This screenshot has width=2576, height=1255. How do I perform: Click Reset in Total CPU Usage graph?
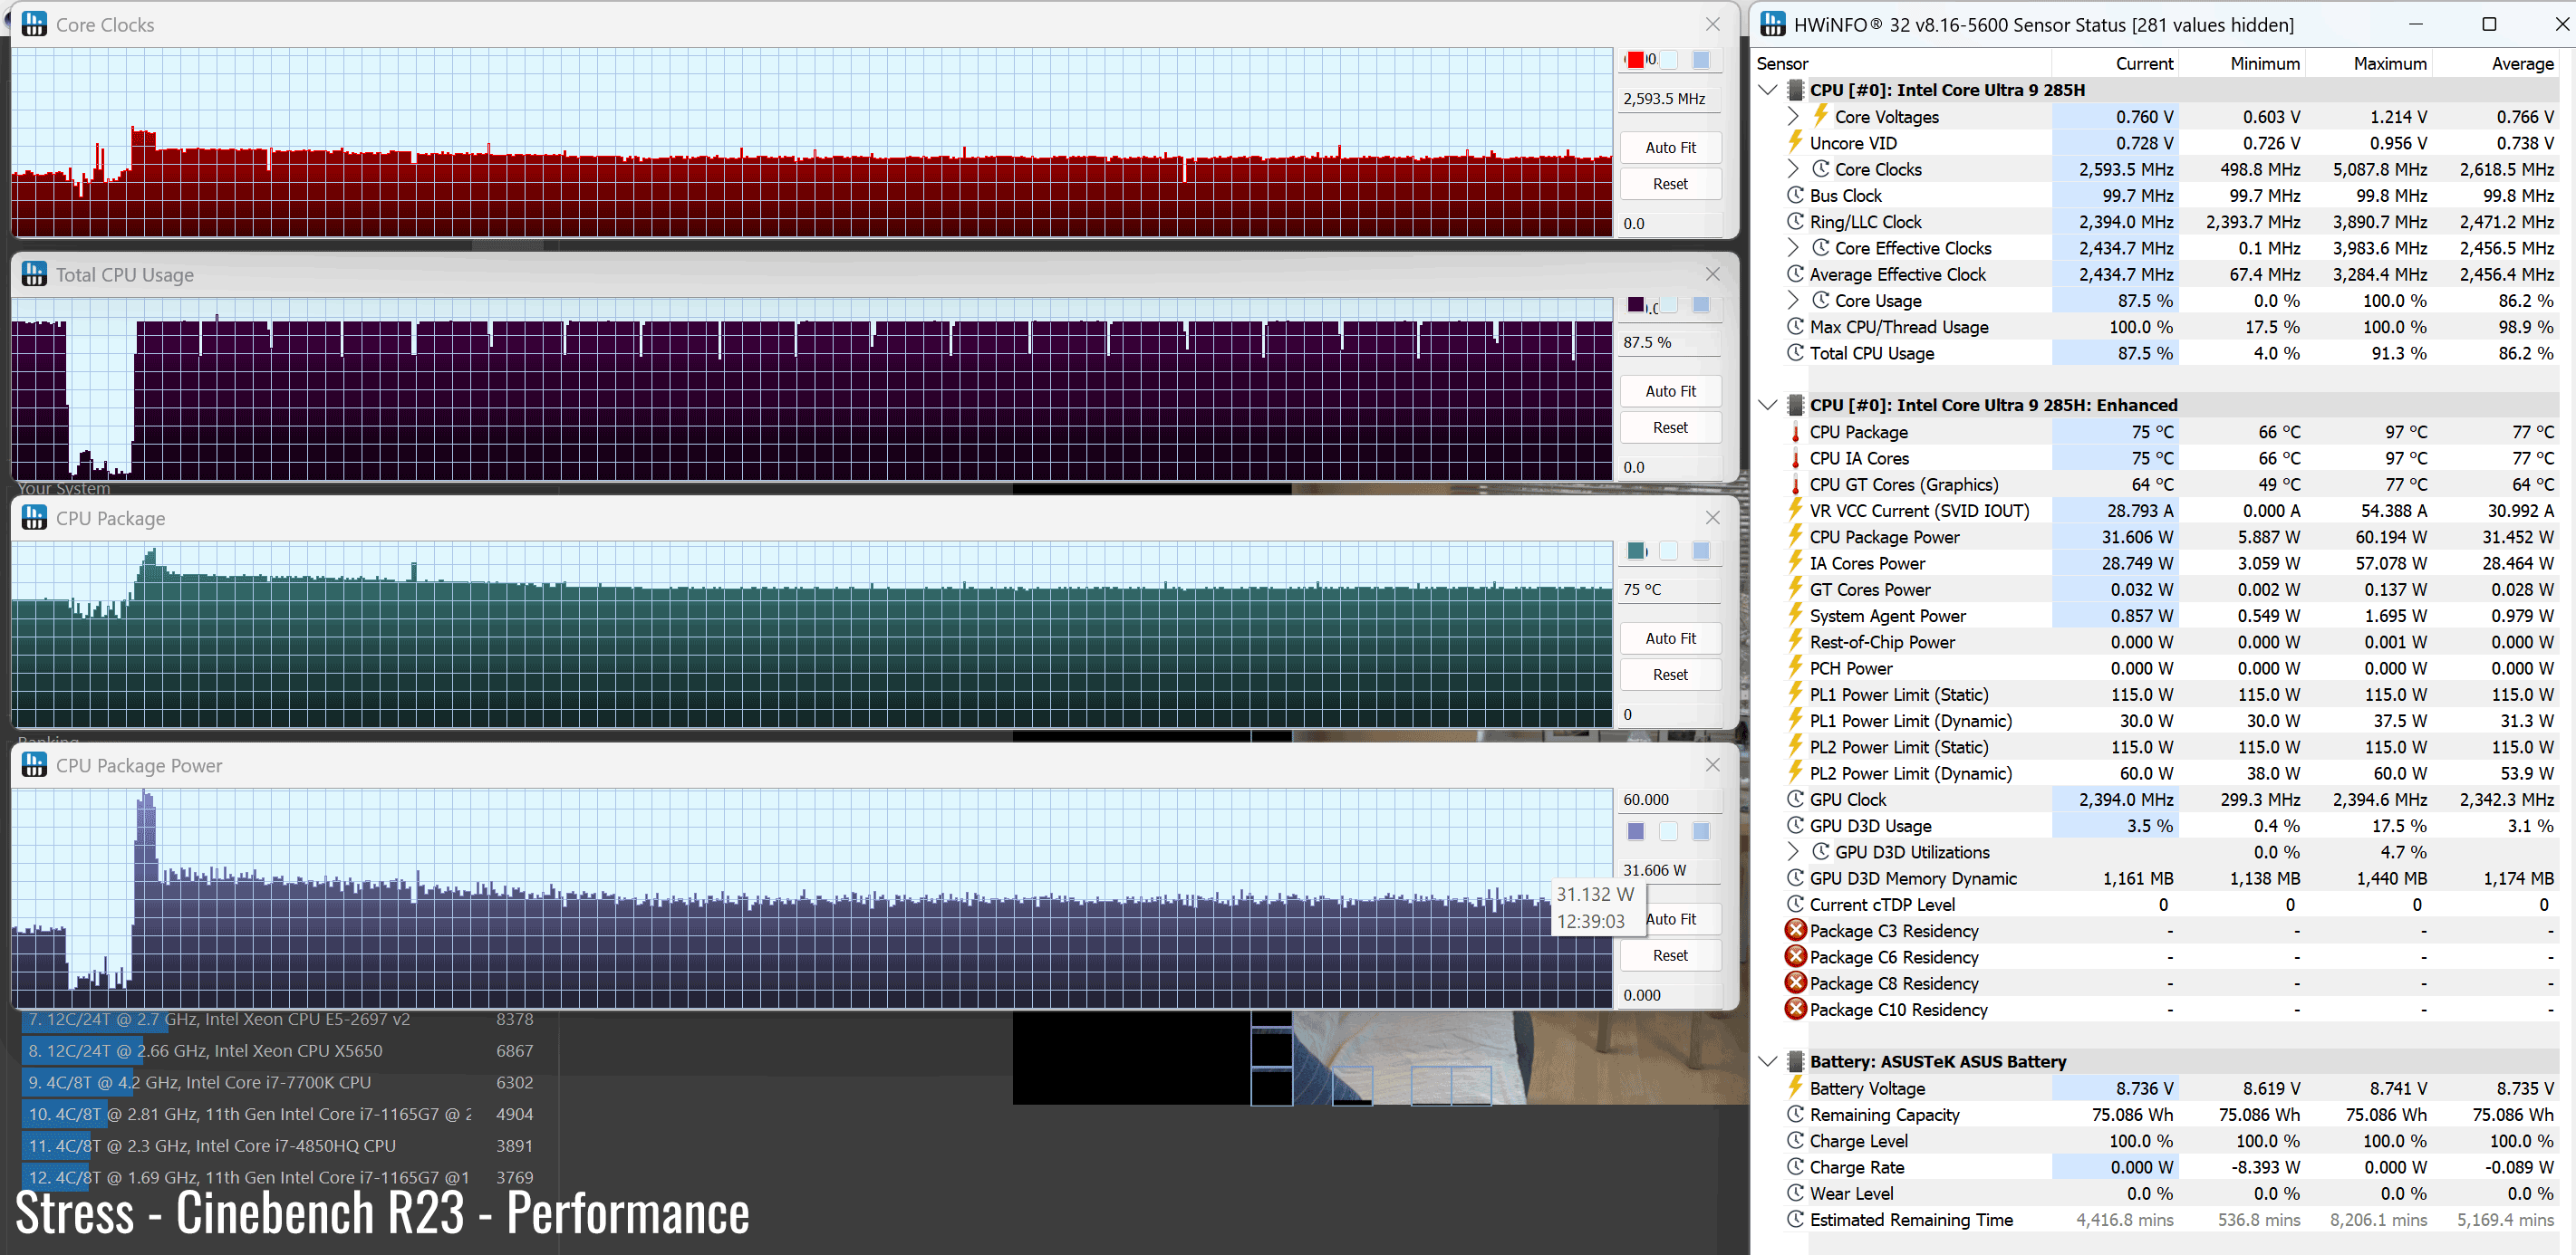coord(1670,427)
